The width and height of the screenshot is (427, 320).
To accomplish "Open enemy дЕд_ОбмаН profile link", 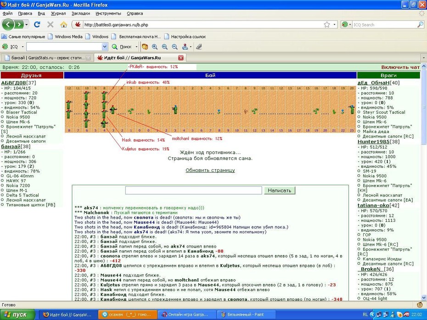I will click(x=373, y=83).
